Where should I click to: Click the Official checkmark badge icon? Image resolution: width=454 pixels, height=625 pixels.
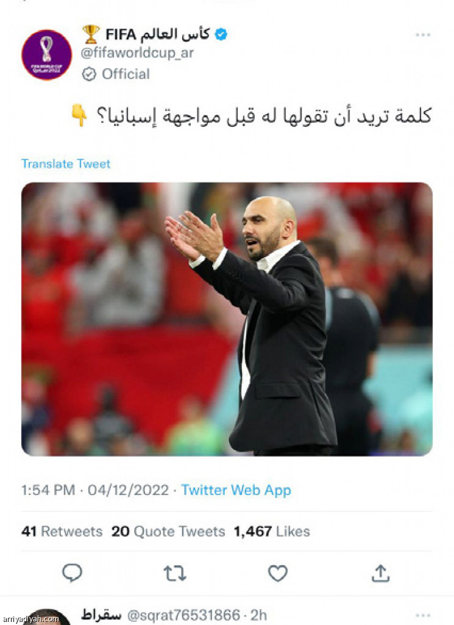point(89,74)
